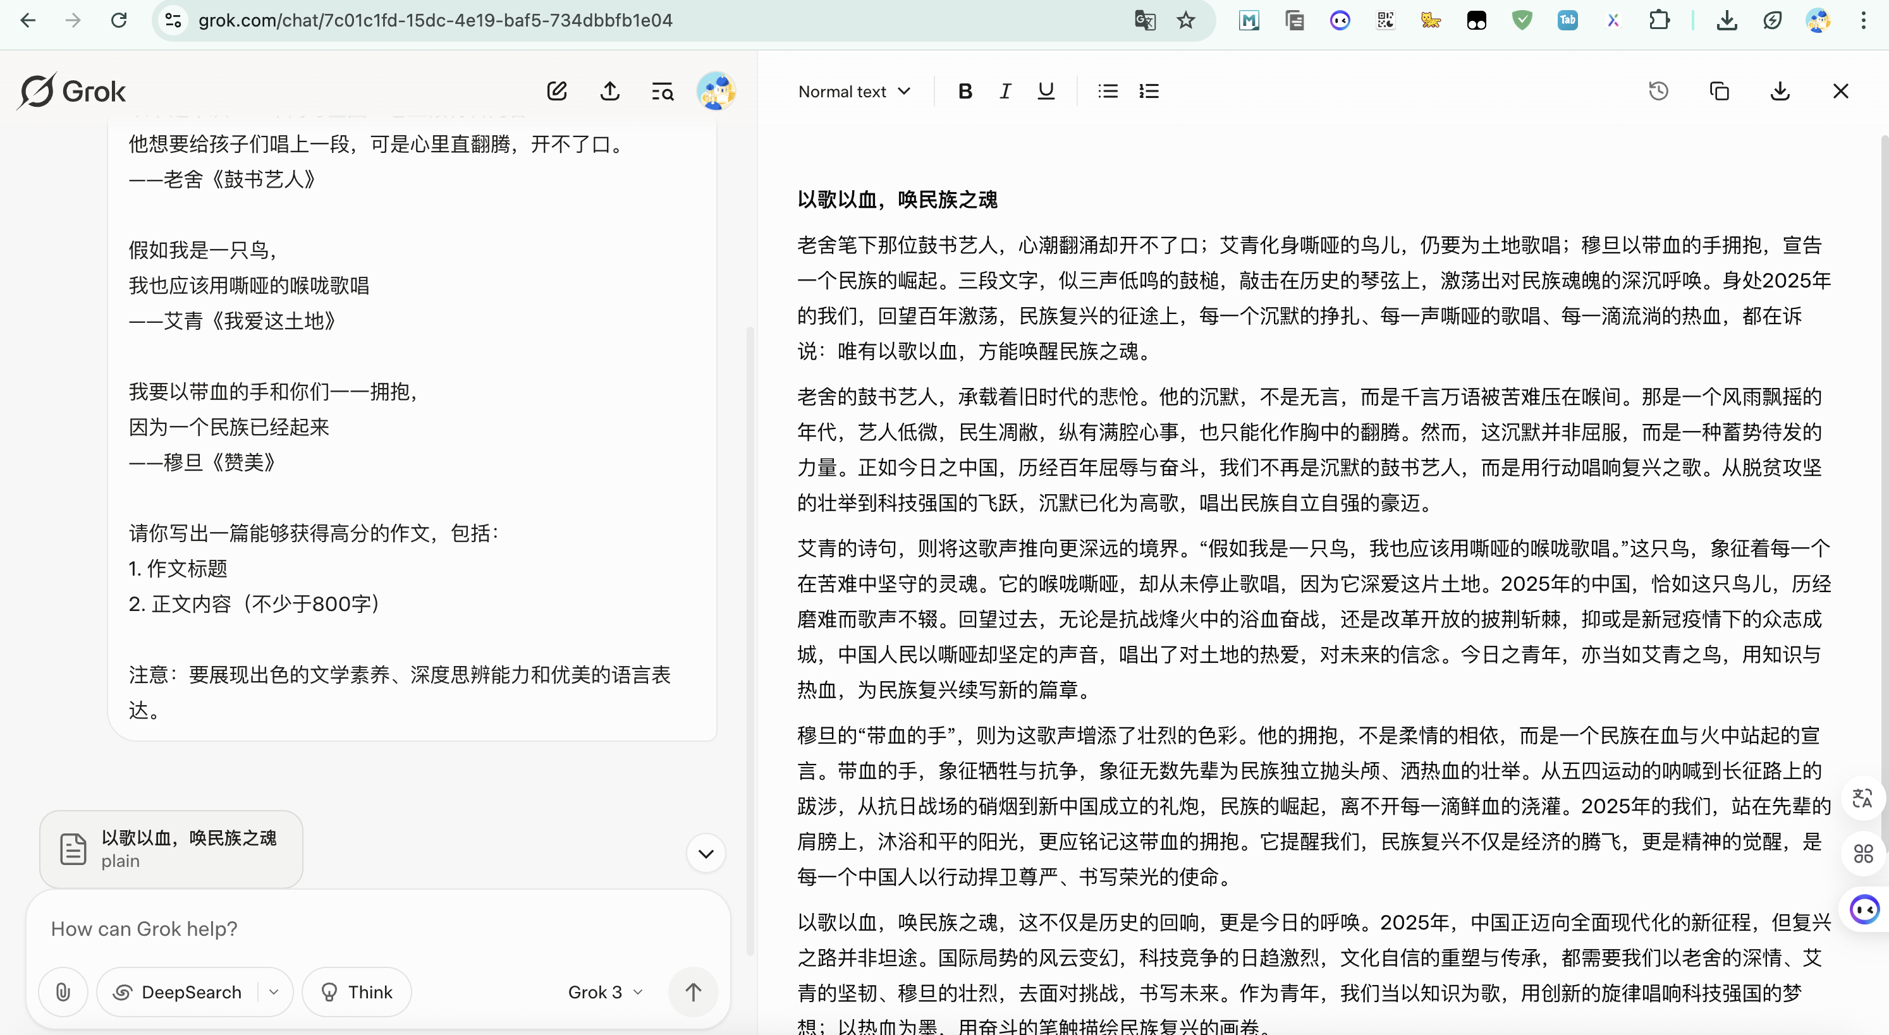
Task: Expand the DeepSearch options arrow
Action: pyautogui.click(x=274, y=992)
